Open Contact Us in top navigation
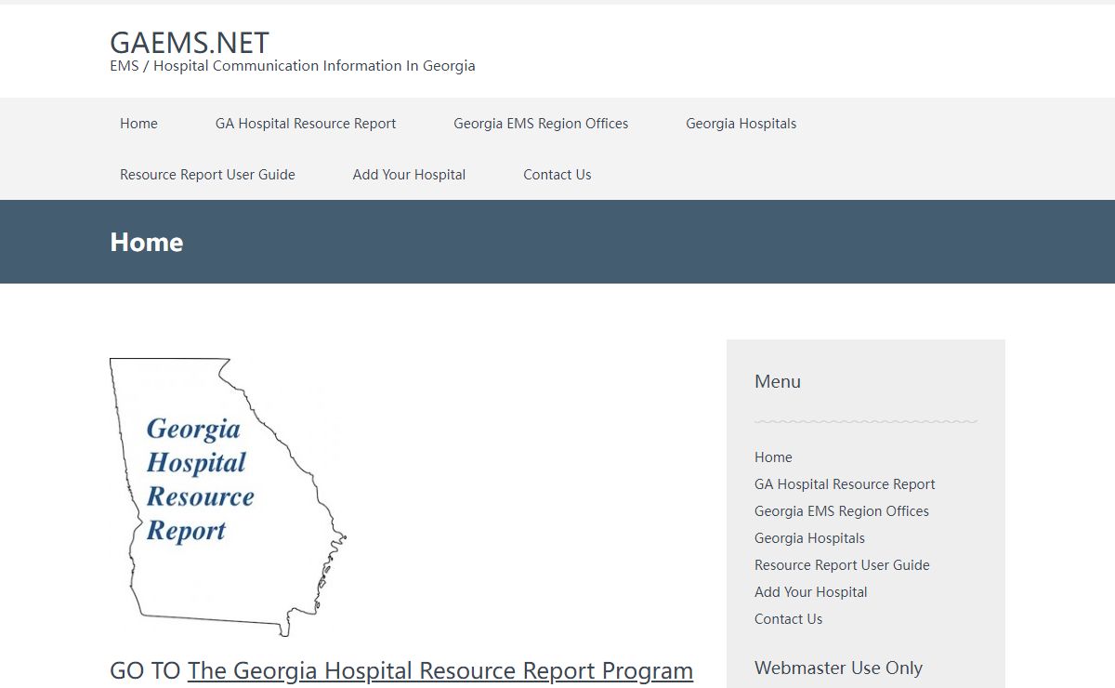Image resolution: width=1115 pixels, height=688 pixels. [557, 175]
